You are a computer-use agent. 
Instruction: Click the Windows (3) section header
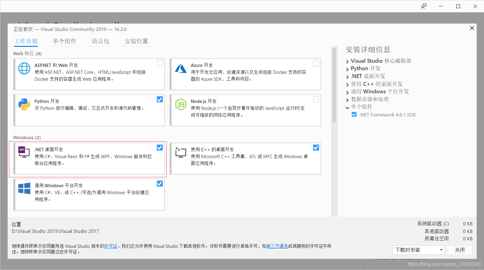coord(27,137)
